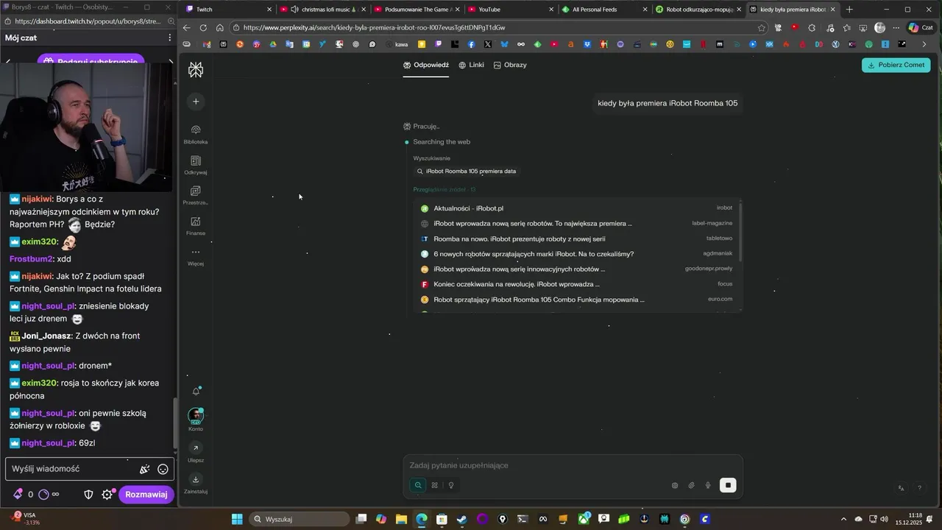This screenshot has width=942, height=530.
Task: Click the taskbar Wyszukaj search box
Action: point(299,519)
